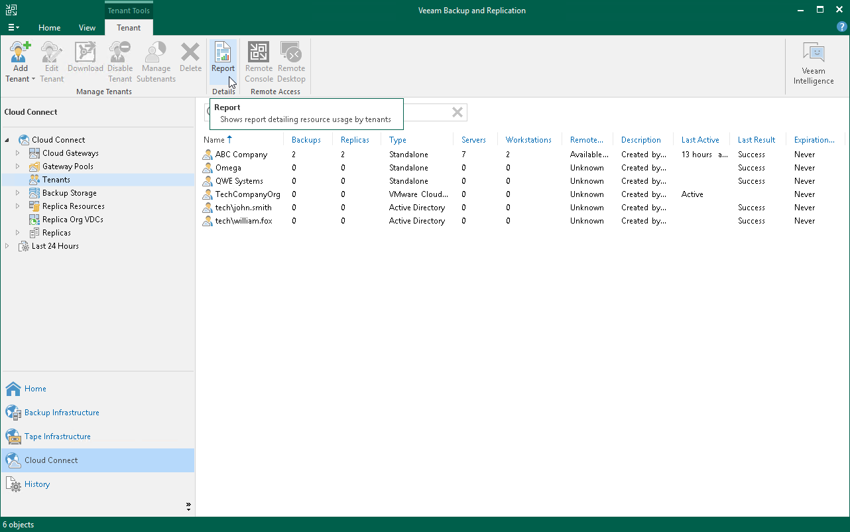Clear the search box with X icon
This screenshot has height=532, width=850.
pos(457,112)
